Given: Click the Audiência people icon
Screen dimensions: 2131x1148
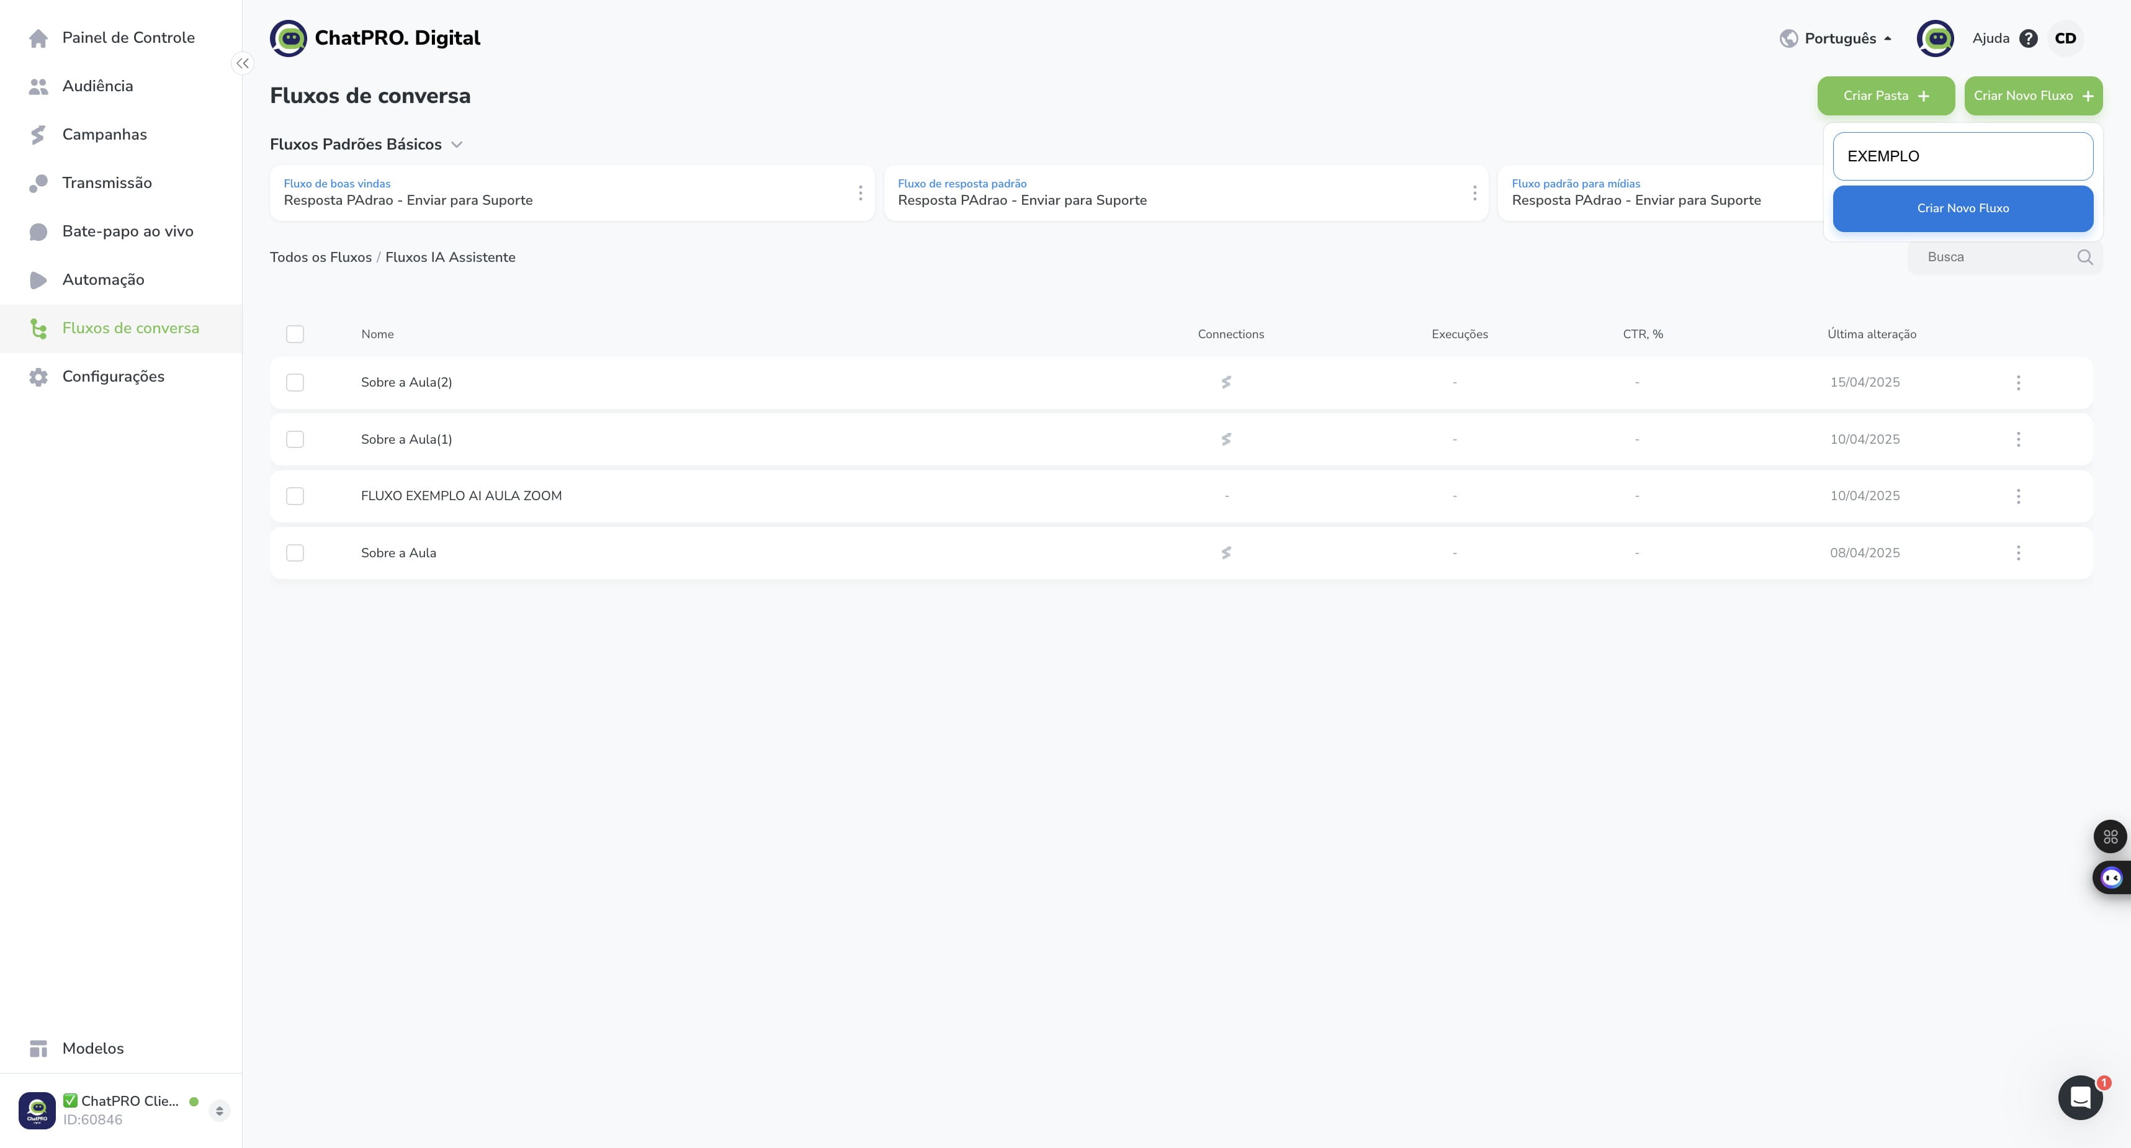Looking at the screenshot, I should click(38, 86).
